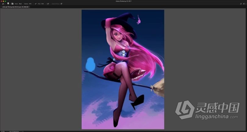Click the witch illustration canvas
Screen dimensions: 247x132
[x=123, y=70]
